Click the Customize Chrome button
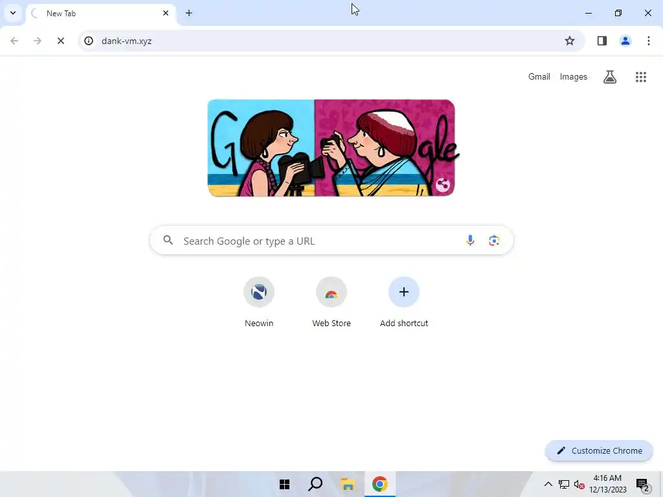This screenshot has height=497, width=663. (x=599, y=451)
